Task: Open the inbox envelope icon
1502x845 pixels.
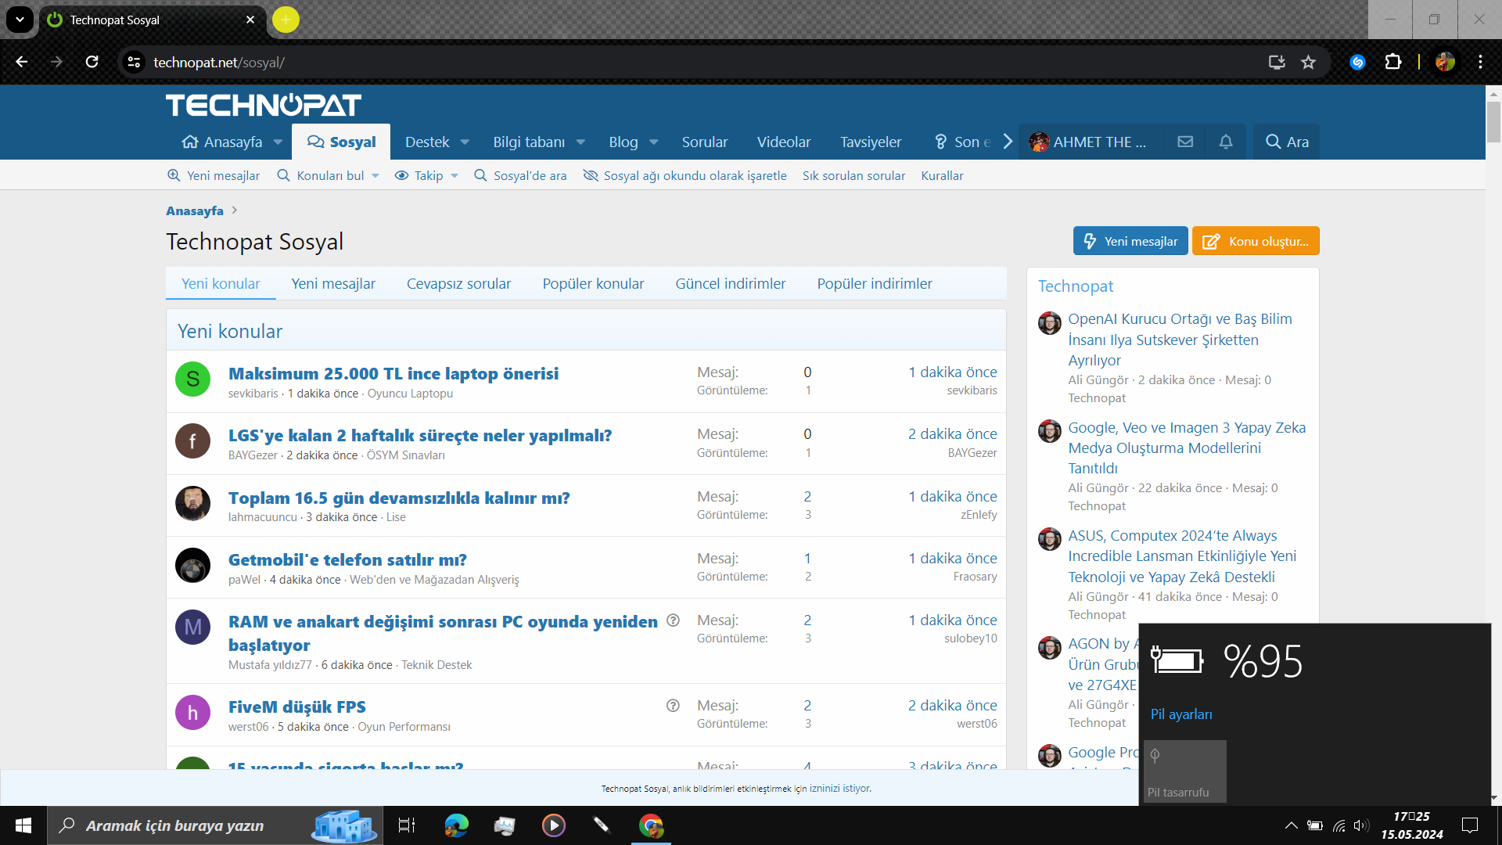Action: click(1185, 142)
